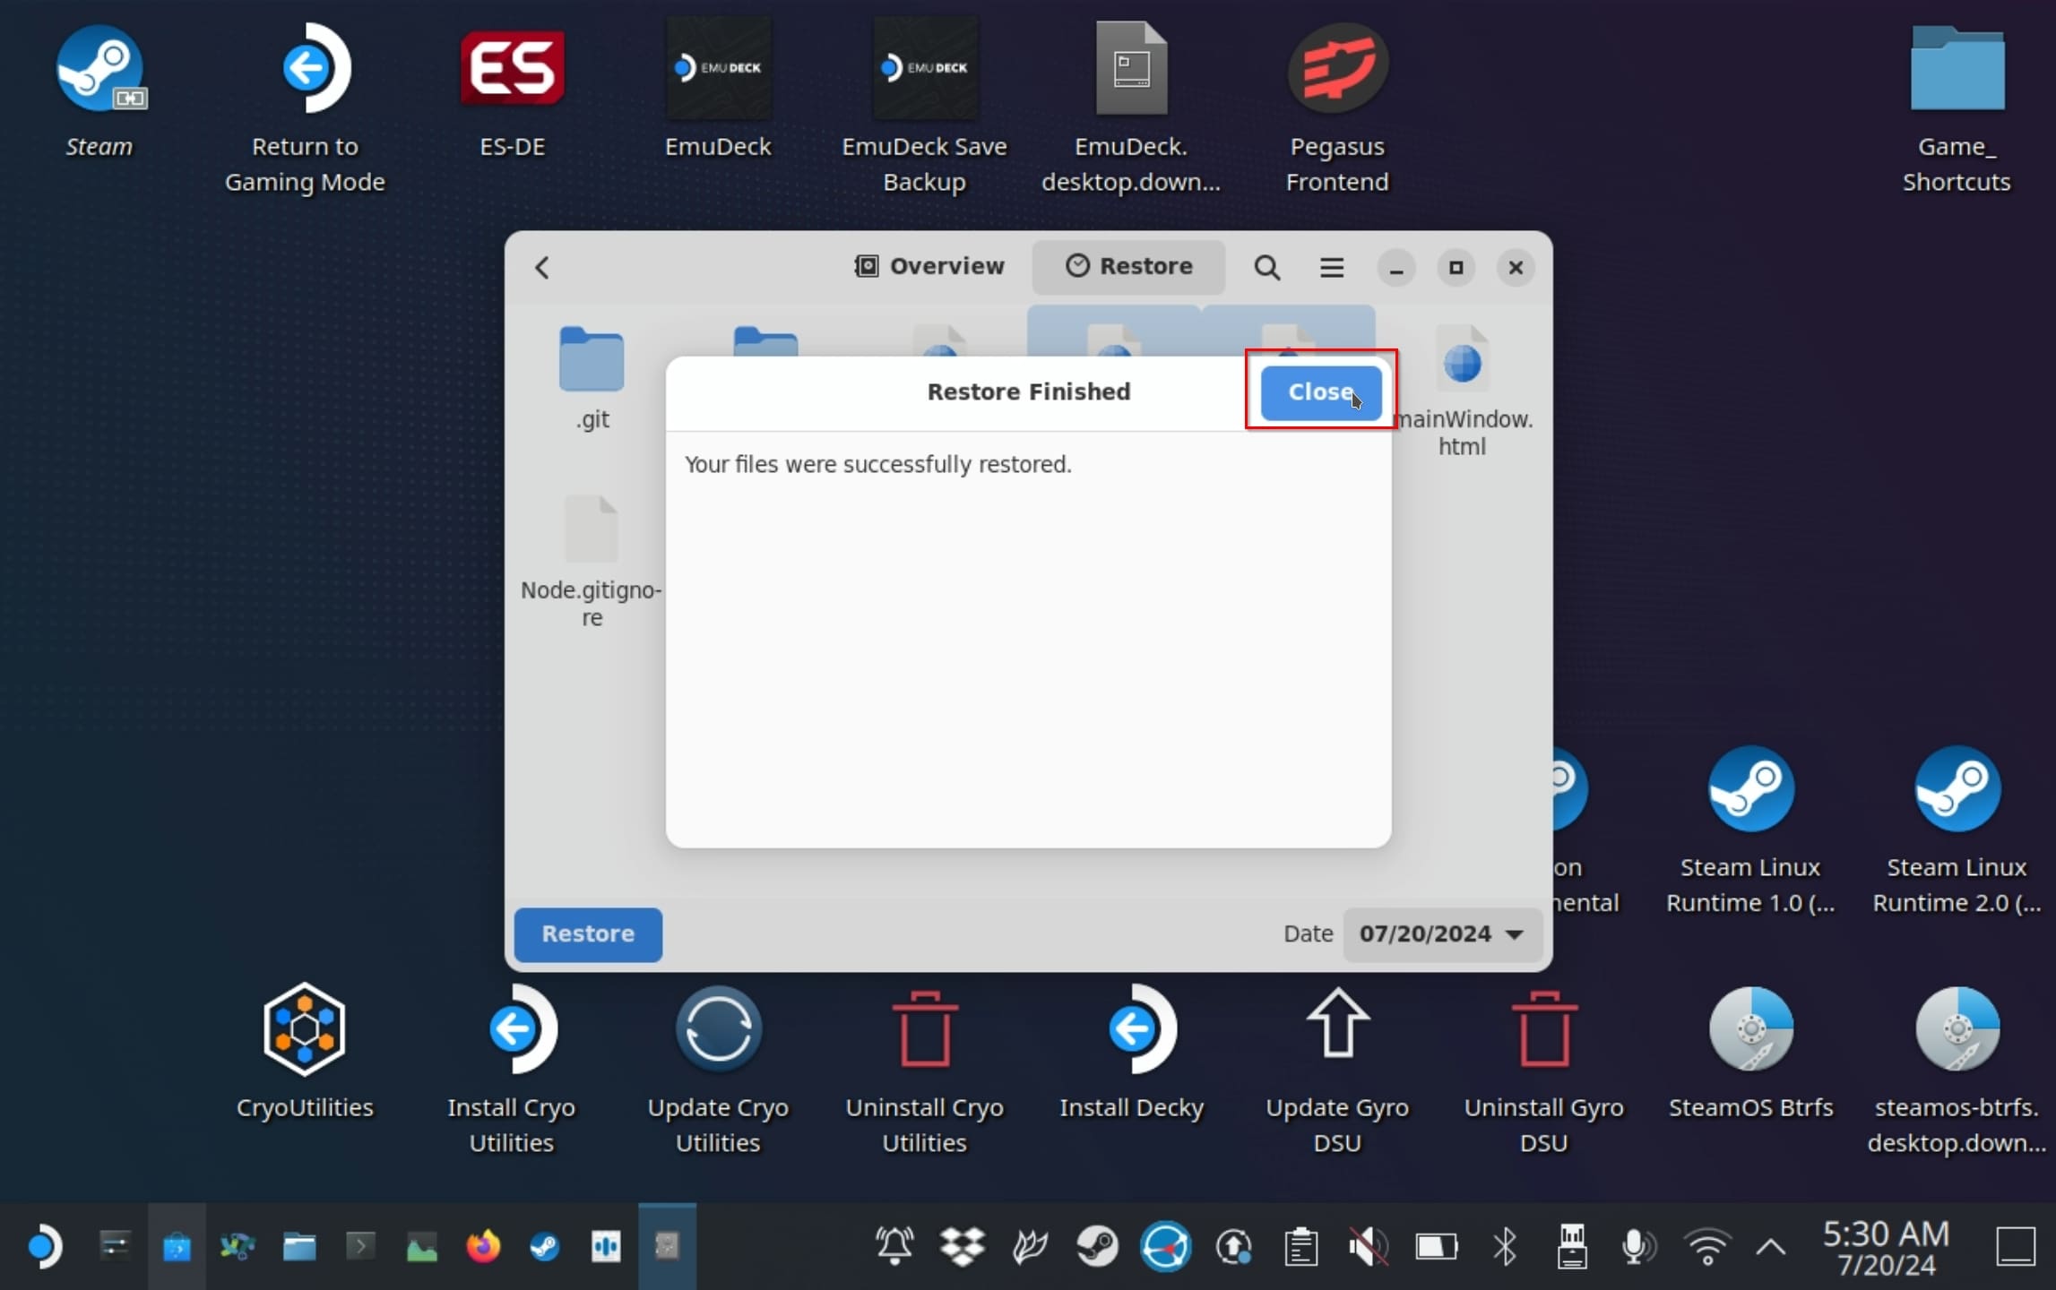Screen dimensions: 2056x1290
Task: Toggle the muted volume tray icon
Action: click(x=1369, y=1246)
